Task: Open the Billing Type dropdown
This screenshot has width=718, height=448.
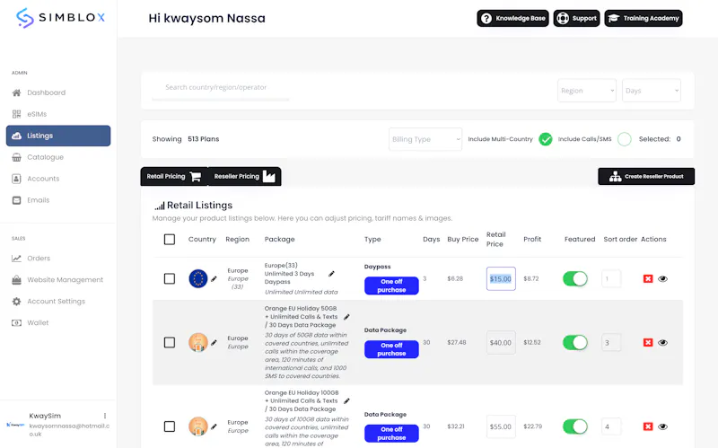Action: coord(425,139)
